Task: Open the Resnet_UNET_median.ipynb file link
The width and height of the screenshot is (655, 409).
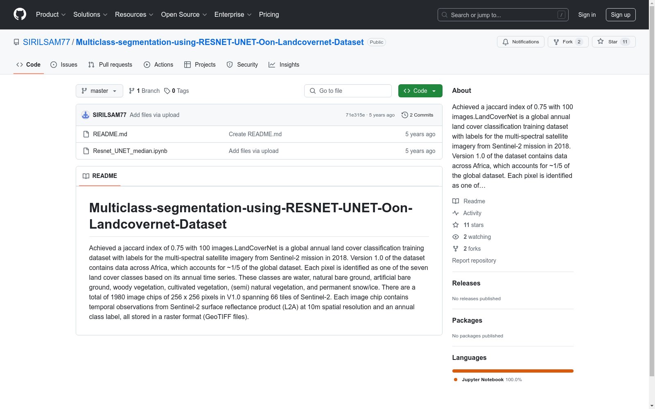Action: (x=130, y=151)
